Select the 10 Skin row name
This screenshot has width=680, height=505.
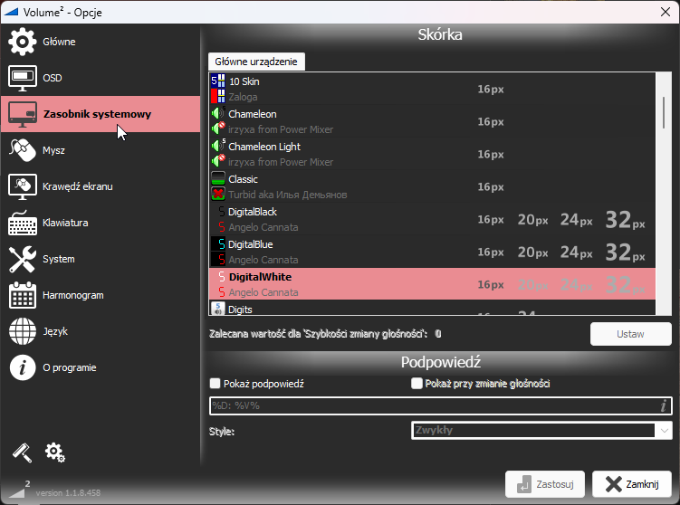click(x=244, y=81)
